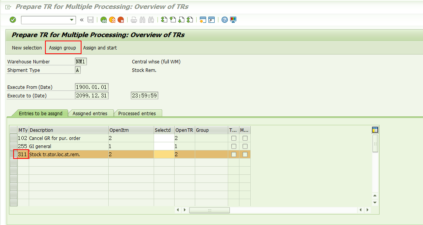This screenshot has width=423, height=225.
Task: Tick the M... checkbox in row 311
Action: pyautogui.click(x=245, y=154)
